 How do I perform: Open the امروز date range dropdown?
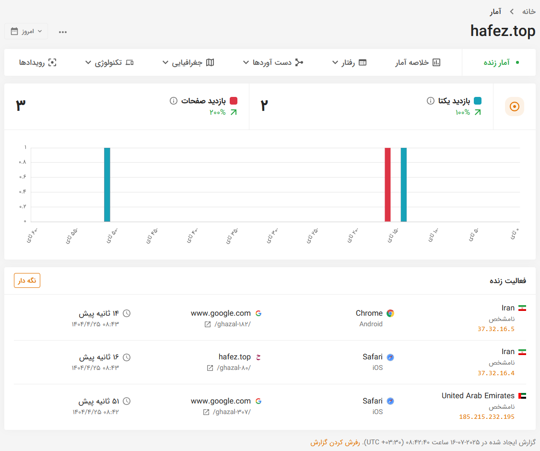26,31
